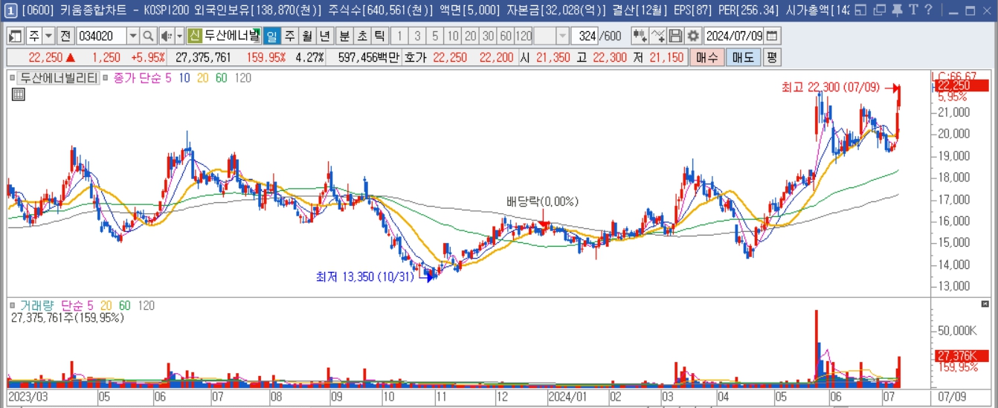998x408 pixels.
Task: Click the screen number 1 icon in title bar
Action: tap(10, 10)
